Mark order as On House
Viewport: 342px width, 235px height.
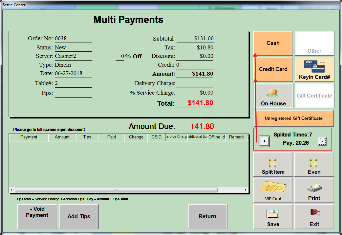(273, 96)
